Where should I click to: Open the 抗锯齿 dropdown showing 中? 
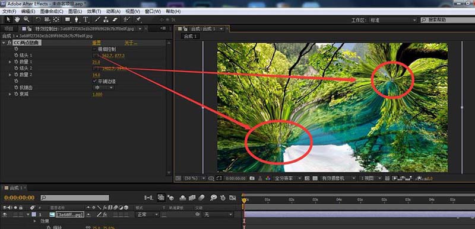click(103, 88)
